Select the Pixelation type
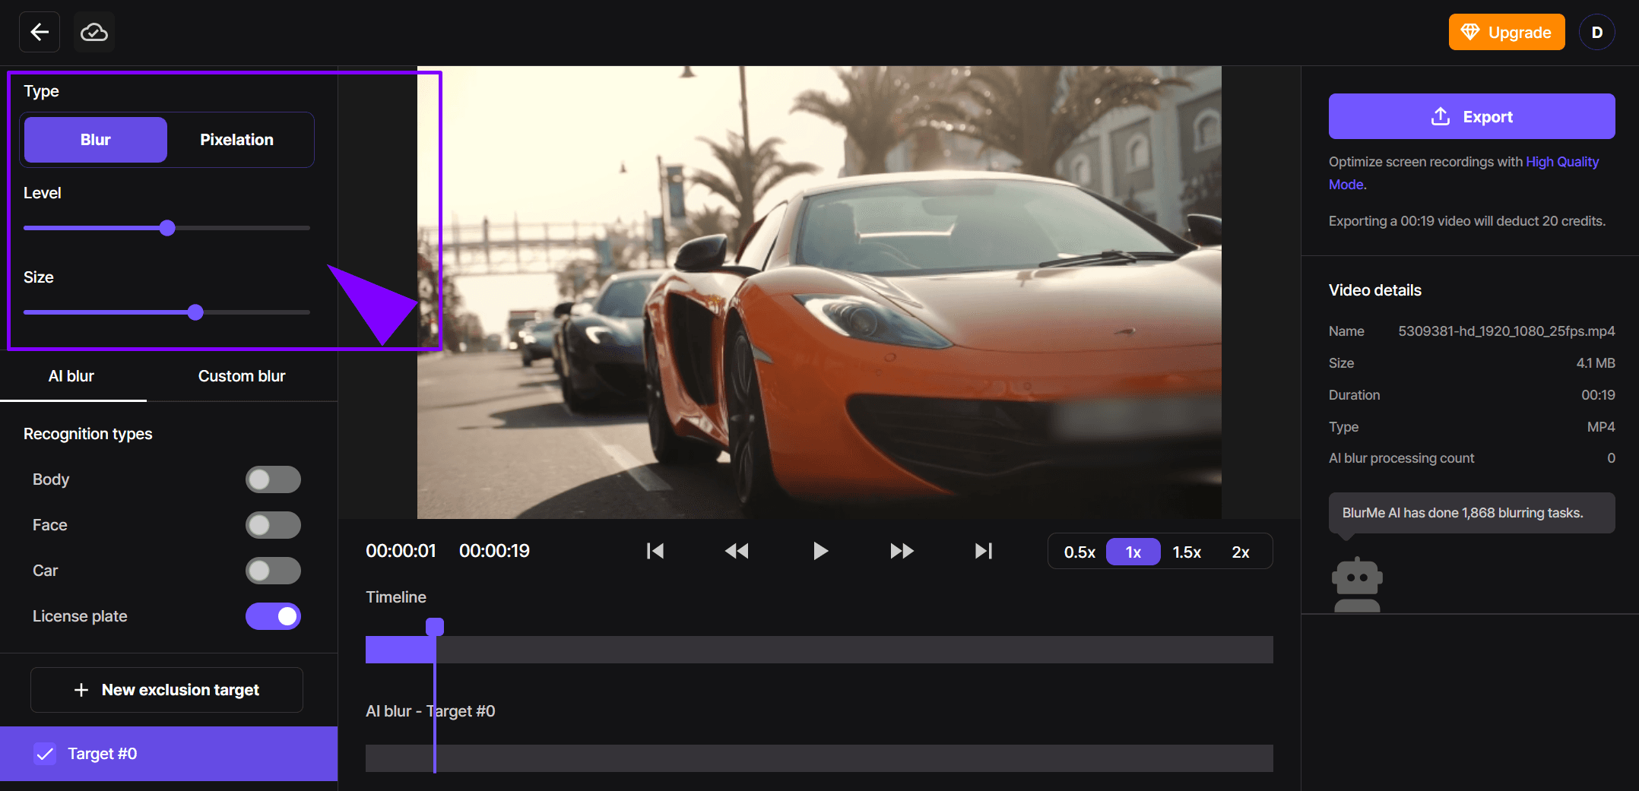1639x791 pixels. [x=236, y=140]
